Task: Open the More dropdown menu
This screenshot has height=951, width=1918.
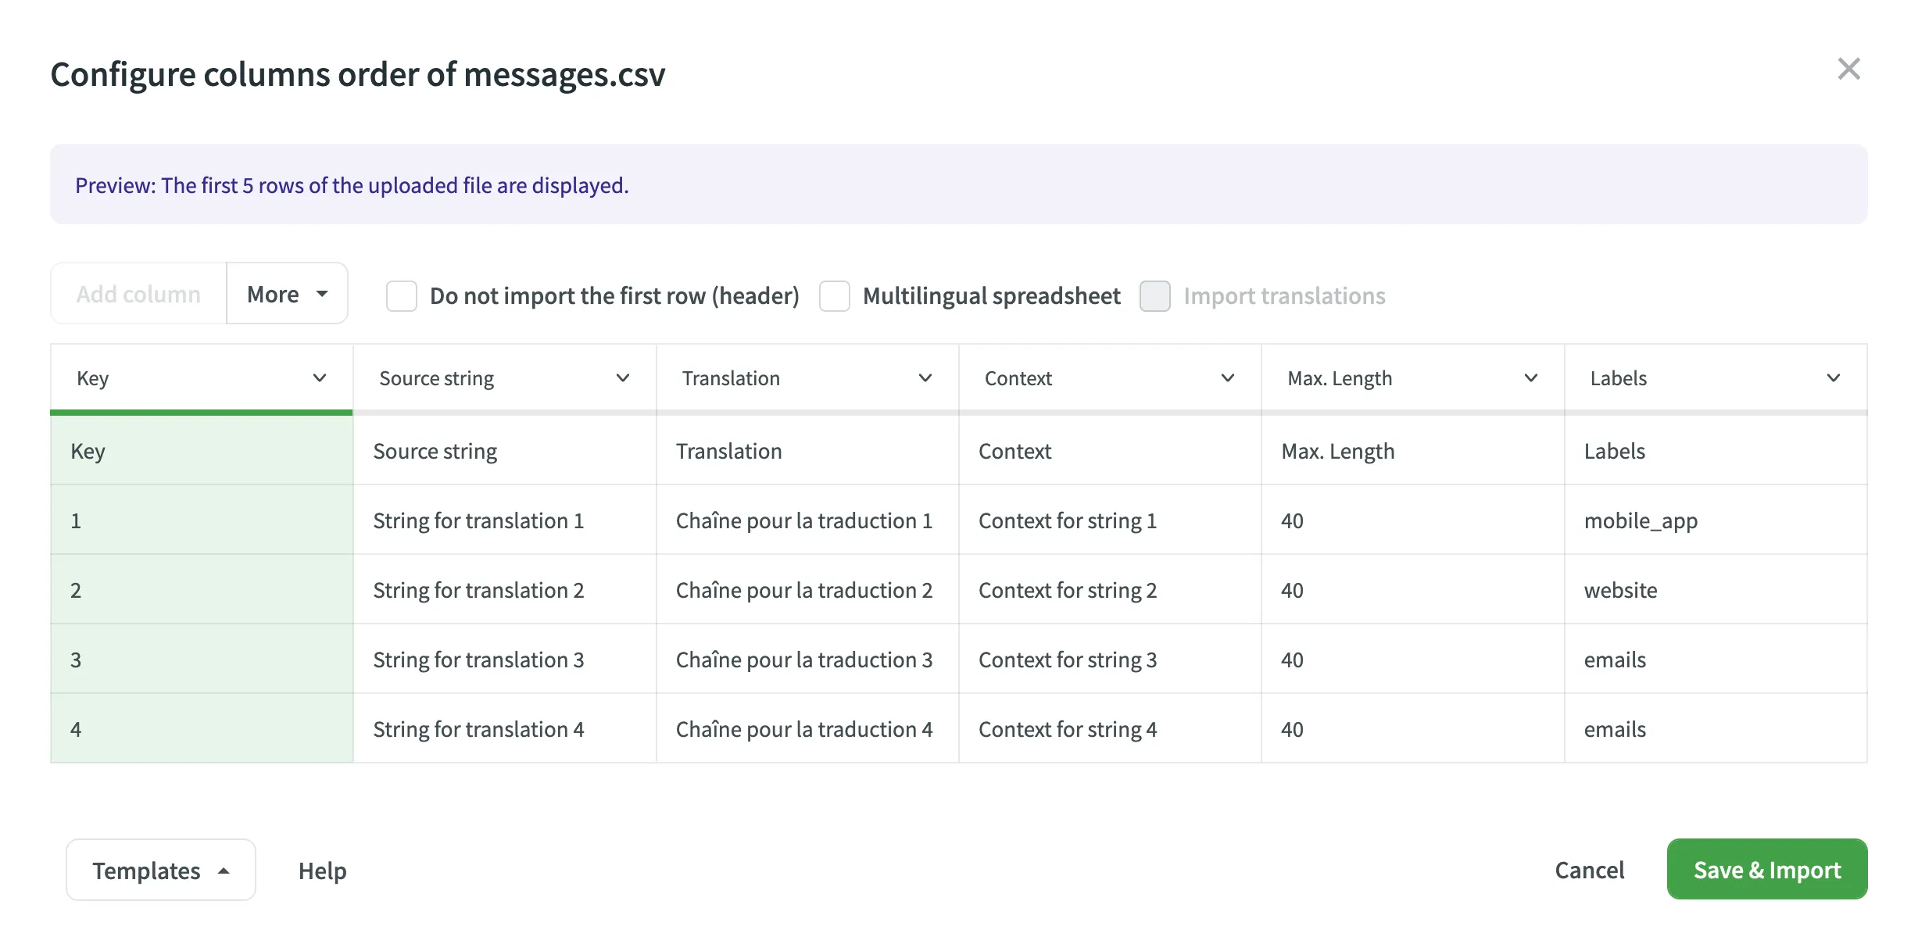Action: point(287,294)
